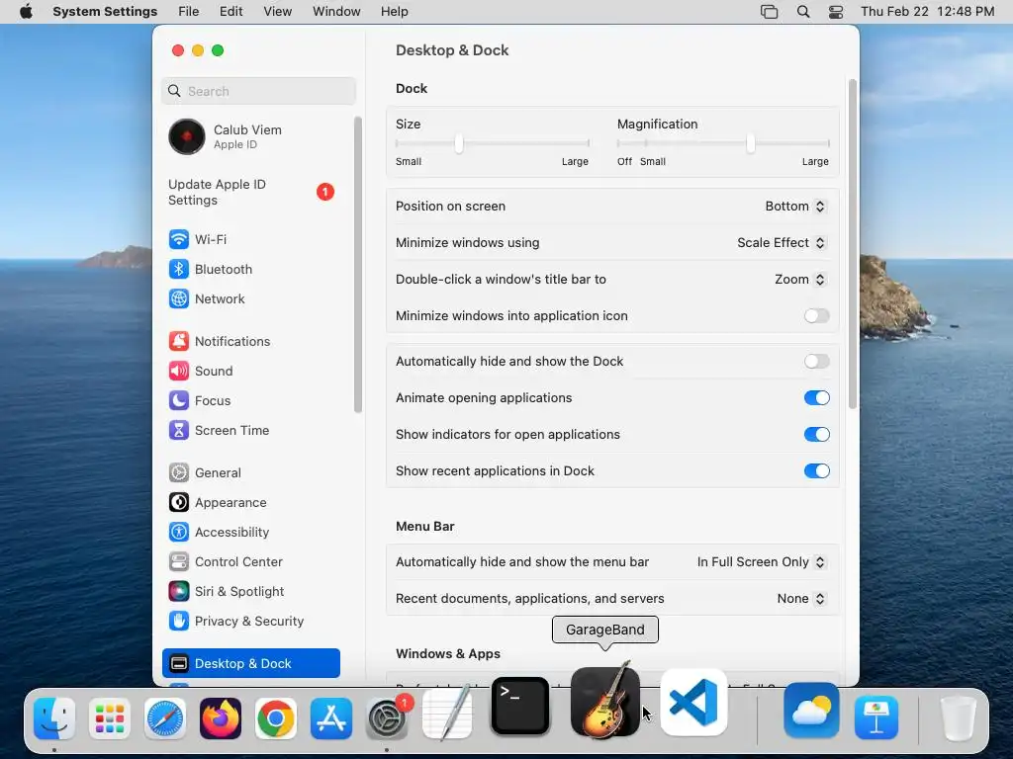Change Minimize windows using Scale Effect
The width and height of the screenshot is (1013, 759).
(x=782, y=243)
